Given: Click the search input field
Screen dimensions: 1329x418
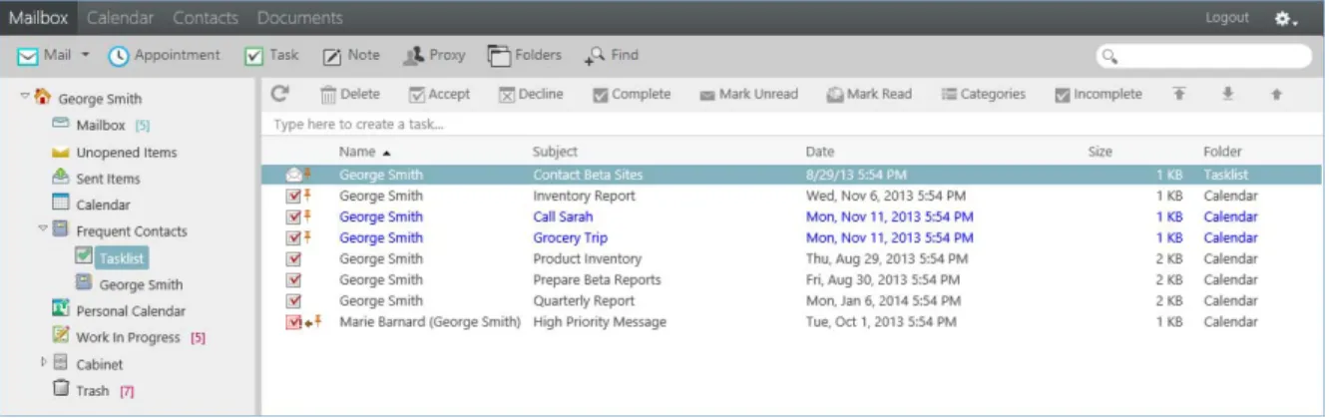Looking at the screenshot, I should (1204, 56).
